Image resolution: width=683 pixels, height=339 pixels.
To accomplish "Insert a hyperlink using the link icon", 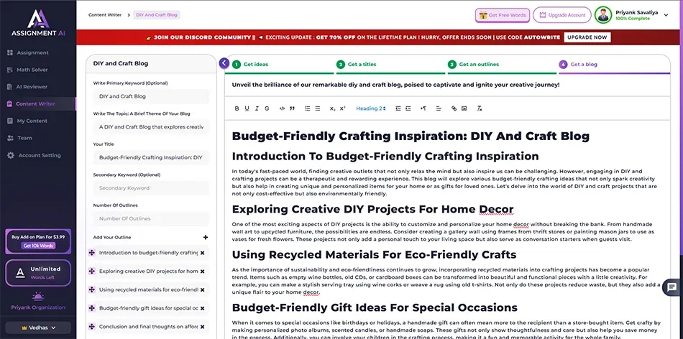I will point(454,108).
